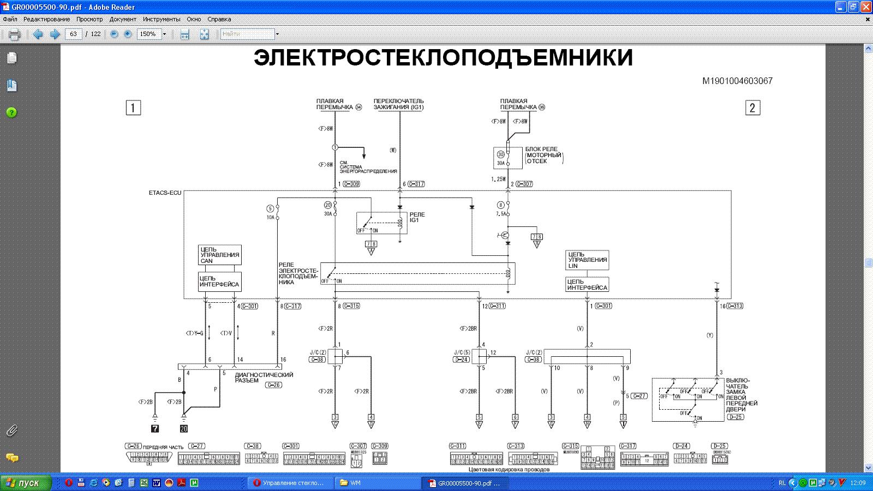Screen dimensions: 873x491
Task: Click the Print icon in toolbar
Action: pos(14,34)
